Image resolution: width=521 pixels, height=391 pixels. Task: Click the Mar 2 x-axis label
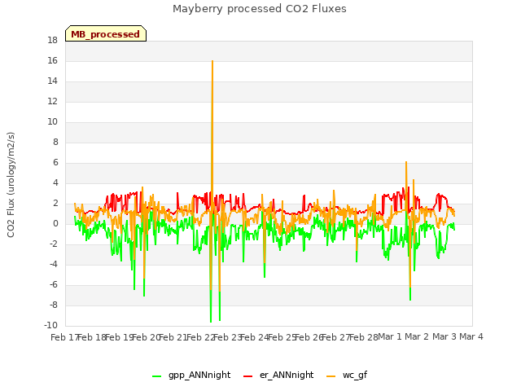tap(417, 336)
